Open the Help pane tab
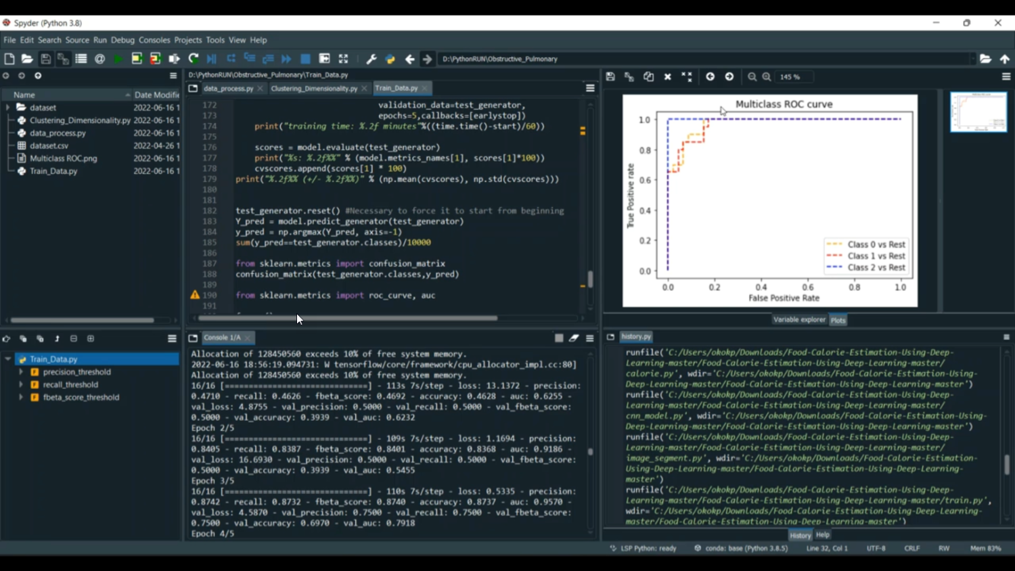The image size is (1015, 571). pos(822,535)
